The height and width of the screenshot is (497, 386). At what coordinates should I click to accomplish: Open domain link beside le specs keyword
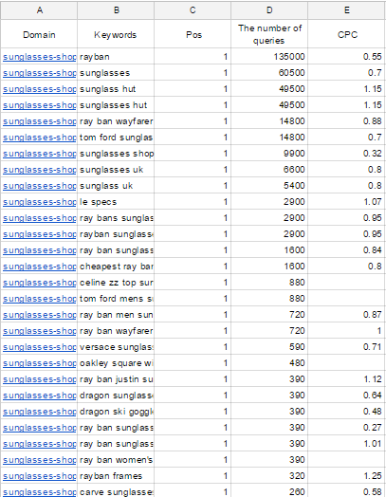pos(39,202)
